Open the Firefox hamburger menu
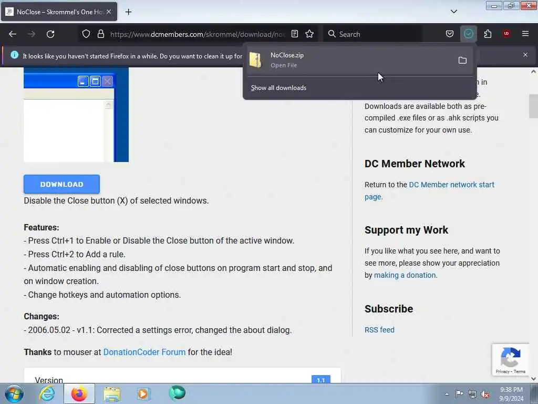This screenshot has height=404, width=538. point(525,34)
